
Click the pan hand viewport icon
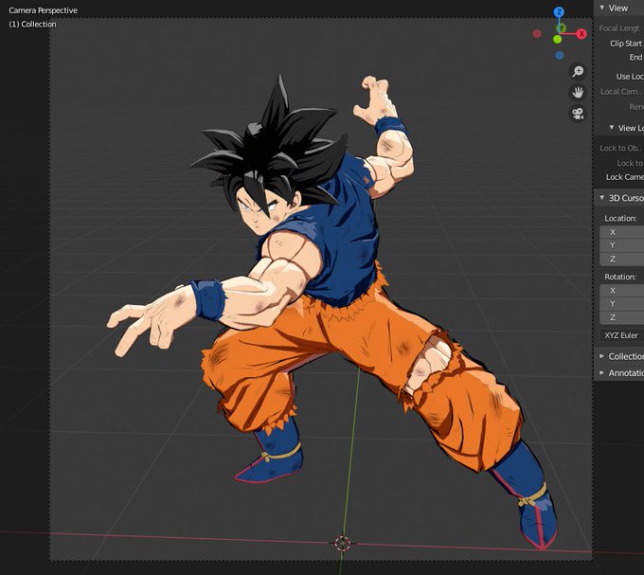tap(578, 93)
